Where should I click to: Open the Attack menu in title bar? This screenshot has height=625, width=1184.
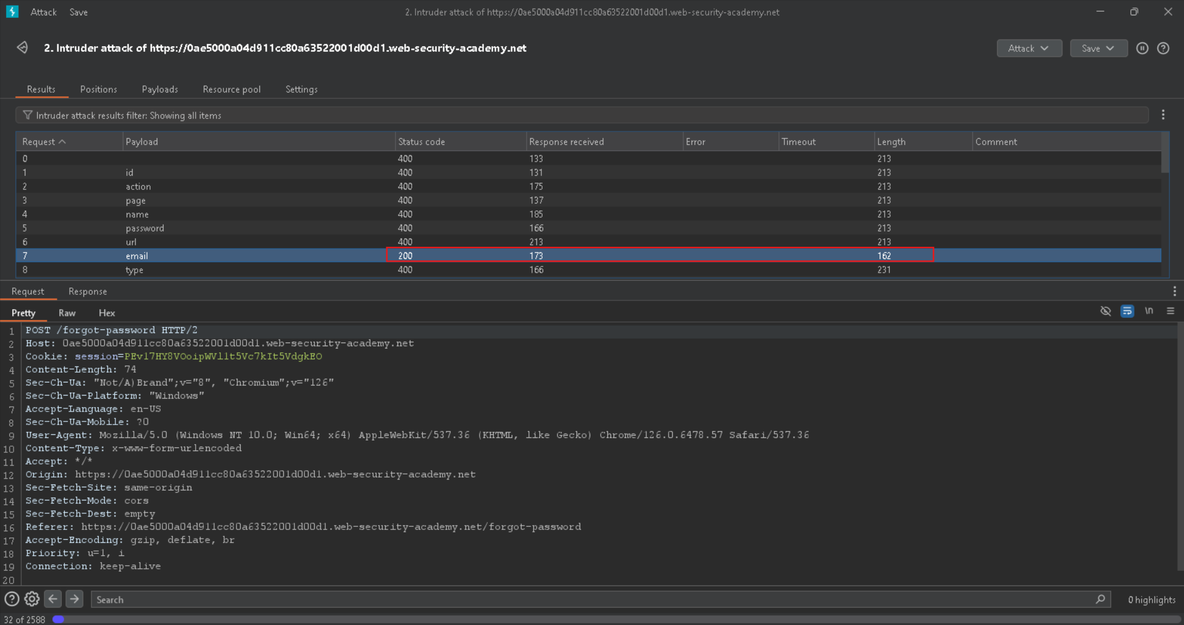click(43, 12)
